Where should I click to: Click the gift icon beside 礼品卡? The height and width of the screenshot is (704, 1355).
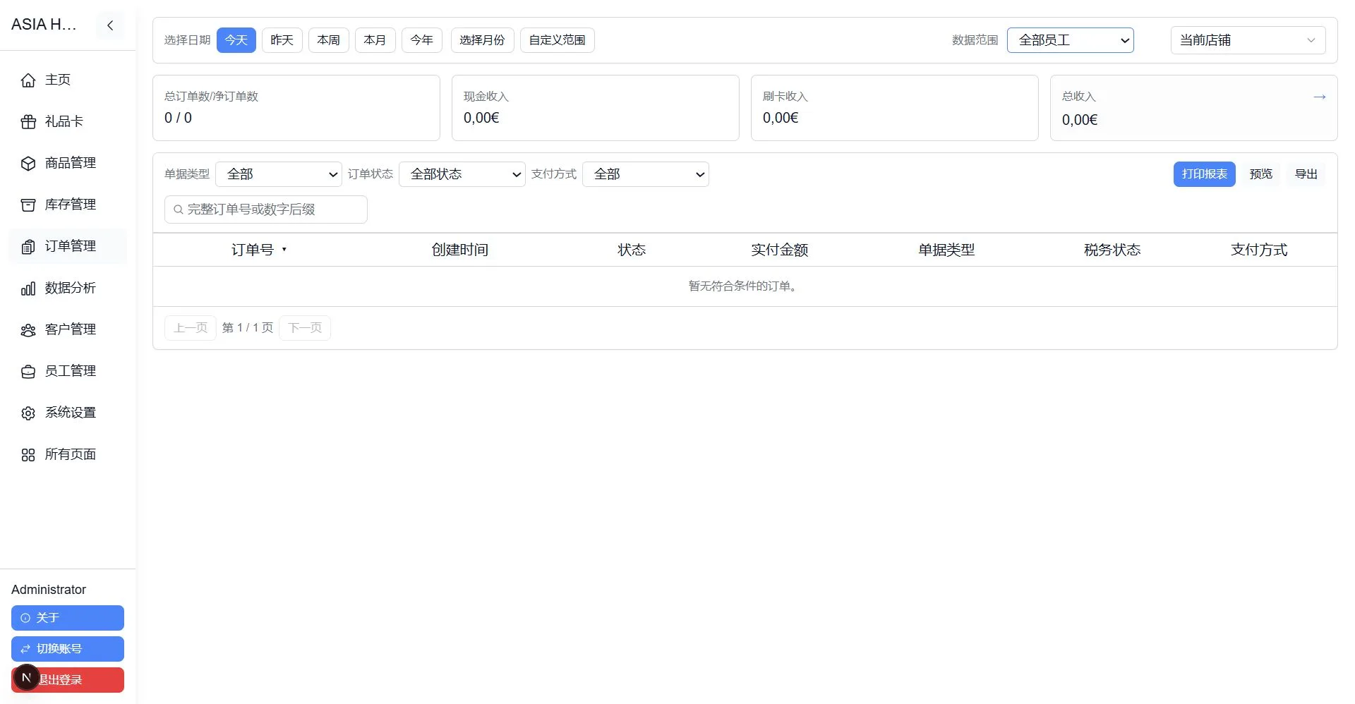pyautogui.click(x=28, y=122)
